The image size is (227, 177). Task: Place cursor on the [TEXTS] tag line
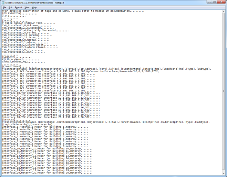tap(8, 20)
